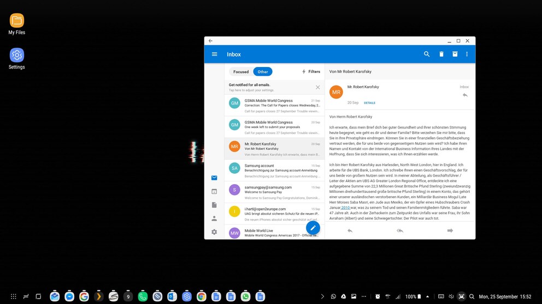Open 'Welcome to Samsung Pay' email
542x304 pixels.
click(274, 192)
